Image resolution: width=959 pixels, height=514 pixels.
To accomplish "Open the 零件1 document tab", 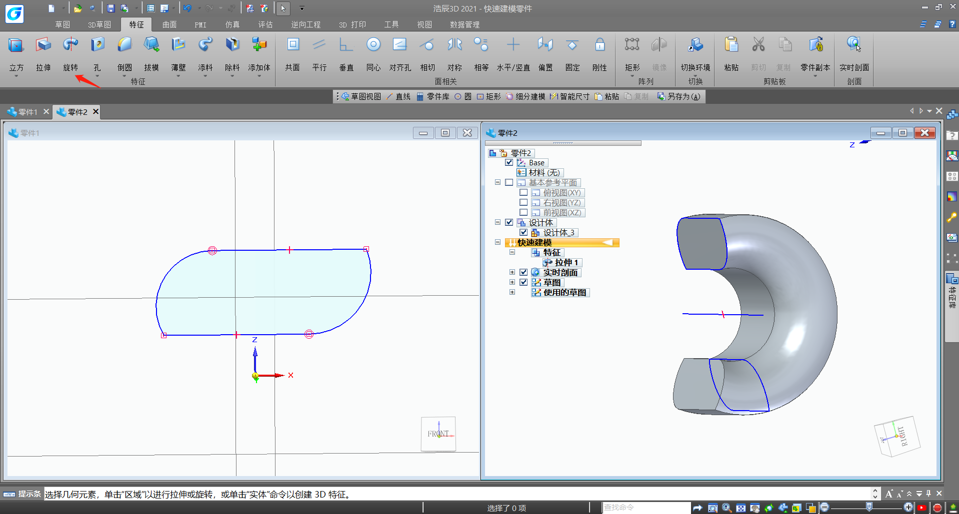I will click(28, 112).
